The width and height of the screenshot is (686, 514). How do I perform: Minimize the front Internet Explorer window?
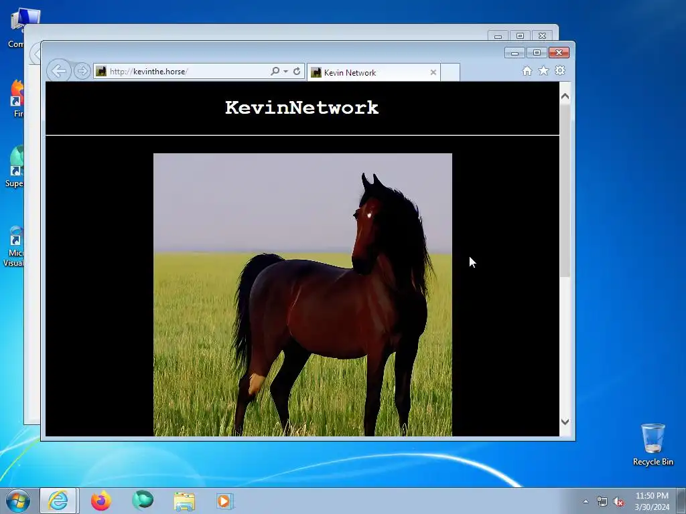pyautogui.click(x=514, y=53)
